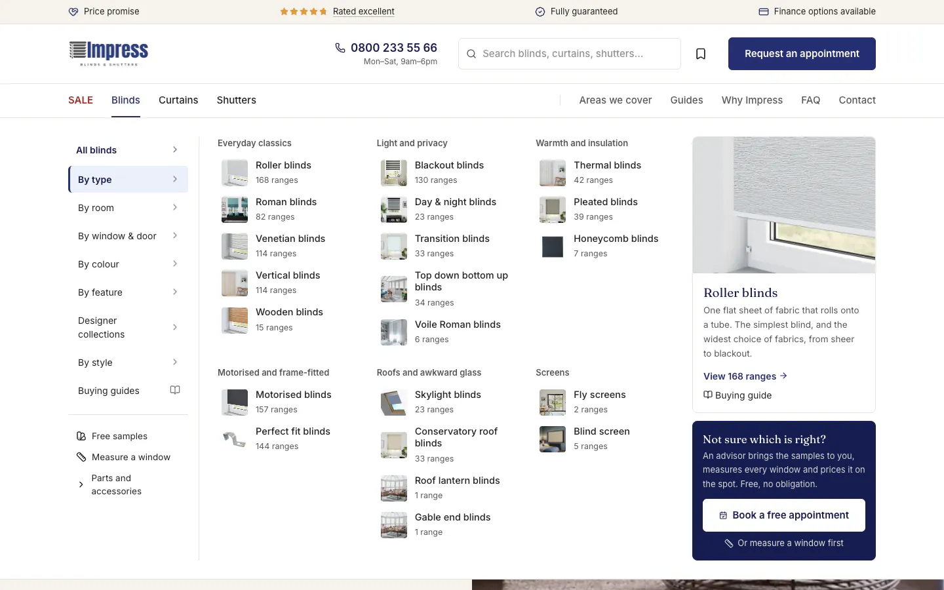This screenshot has width=944, height=590.
Task: Follow the Rated excellent link
Action: [x=364, y=12]
